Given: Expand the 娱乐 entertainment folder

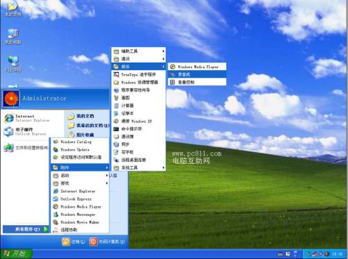Looking at the screenshot, I should [139, 67].
